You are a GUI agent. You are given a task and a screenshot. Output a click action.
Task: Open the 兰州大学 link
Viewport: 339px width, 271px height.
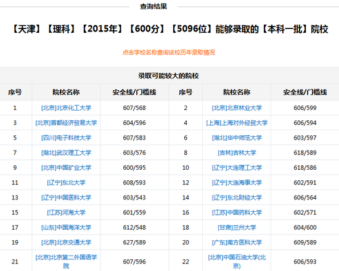[237, 227]
